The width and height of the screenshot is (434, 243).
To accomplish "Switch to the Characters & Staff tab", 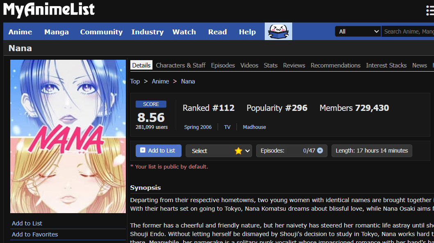I will pos(180,65).
